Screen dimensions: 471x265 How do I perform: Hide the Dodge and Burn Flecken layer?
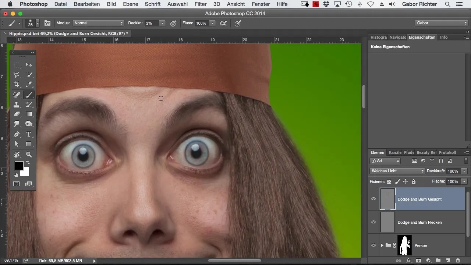point(373,222)
